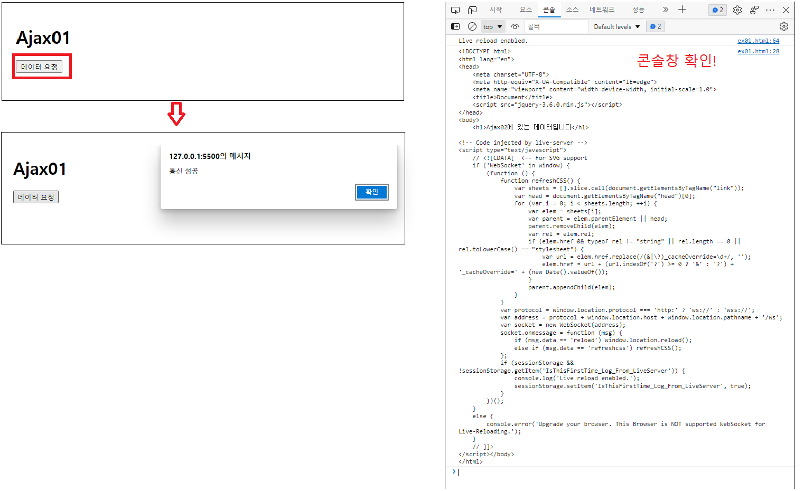Viewport: 804px width, 491px height.
Task: Expand more tabs chevron
Action: pyautogui.click(x=666, y=10)
